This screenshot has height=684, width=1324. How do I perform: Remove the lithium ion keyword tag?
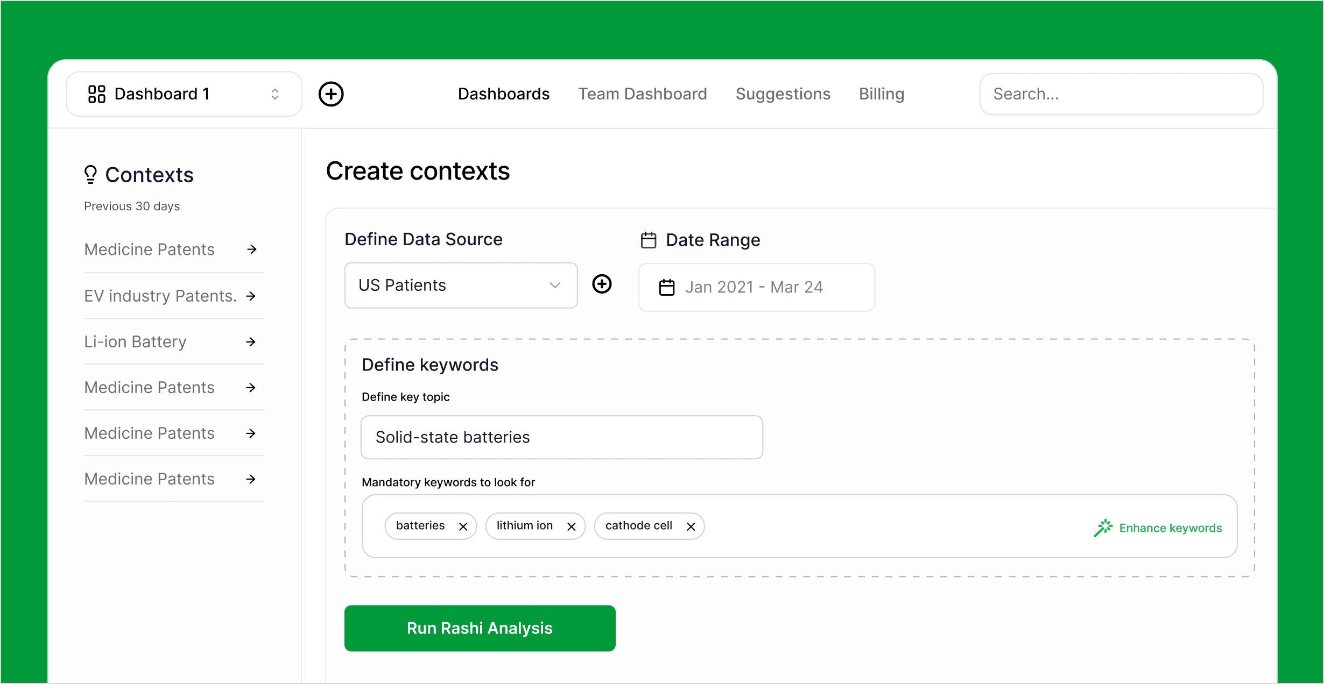(x=572, y=526)
